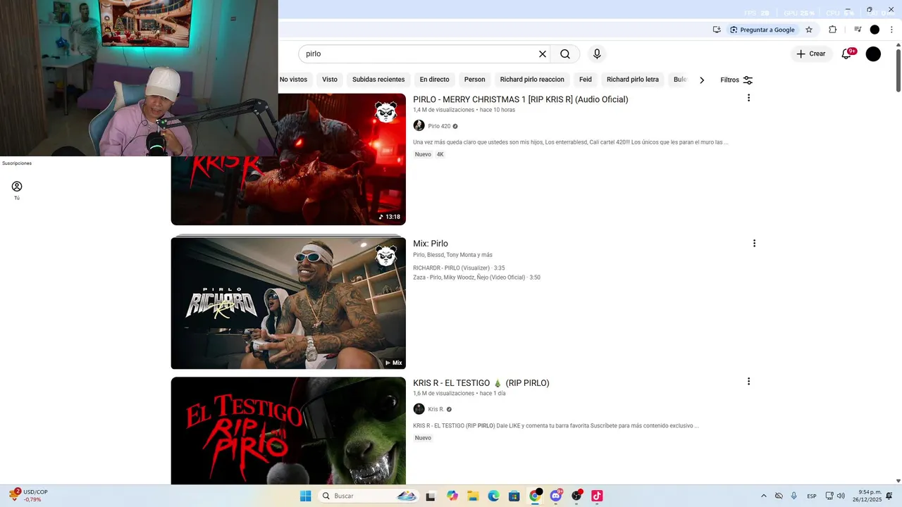The height and width of the screenshot is (507, 902).
Task: Click the install app icon in address bar
Action: click(x=717, y=30)
